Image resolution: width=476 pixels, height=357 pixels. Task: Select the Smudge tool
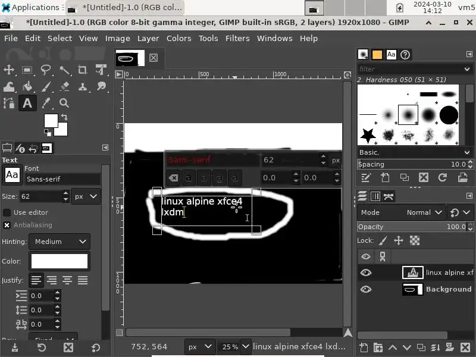[101, 86]
